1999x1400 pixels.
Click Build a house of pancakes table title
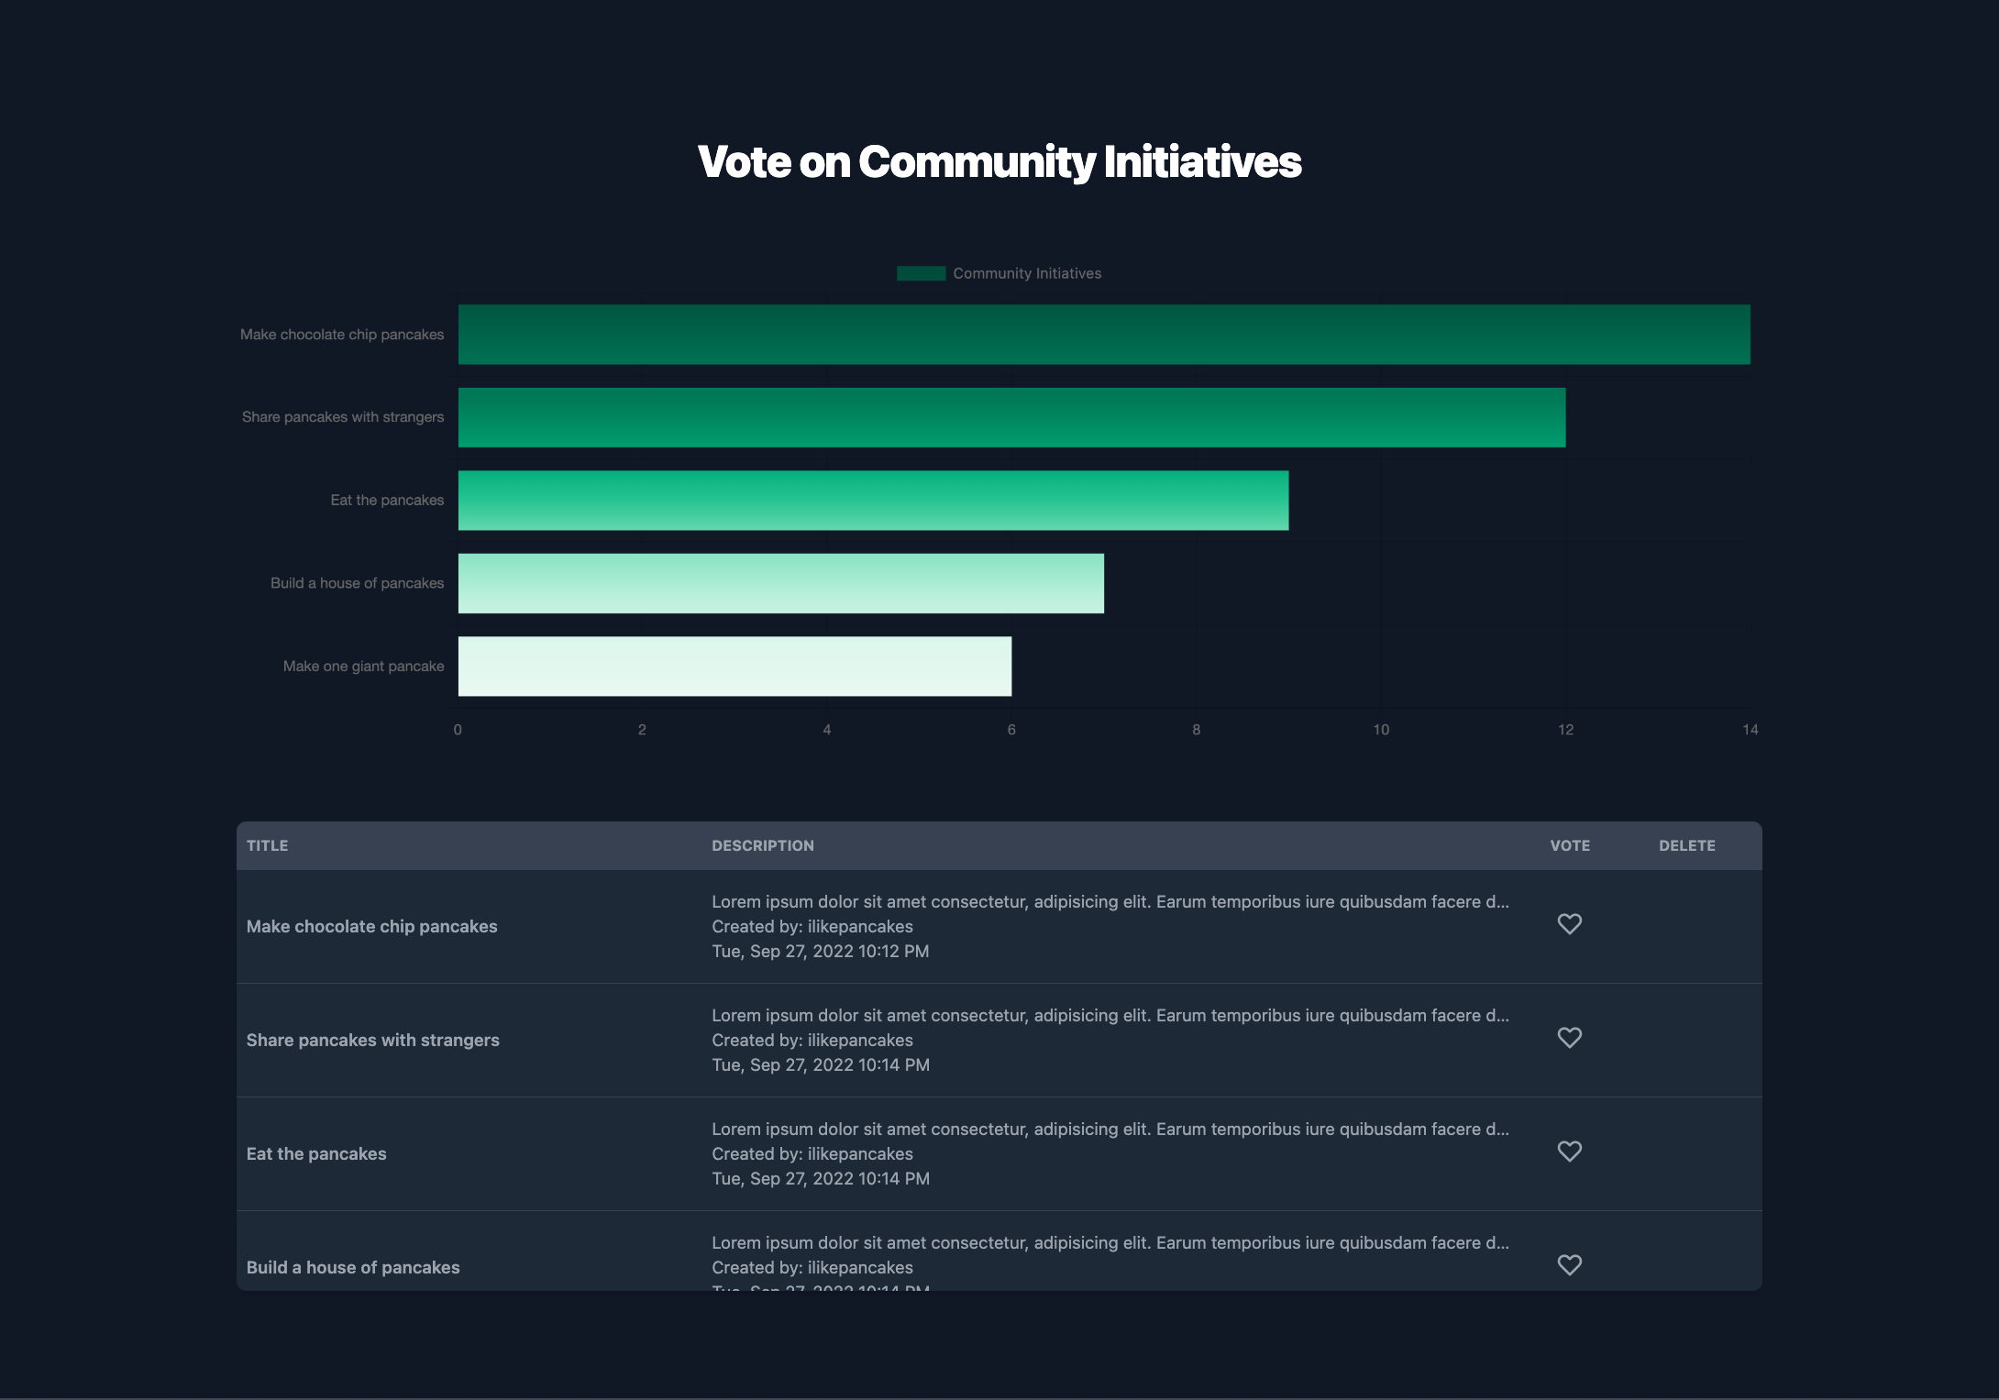(353, 1267)
